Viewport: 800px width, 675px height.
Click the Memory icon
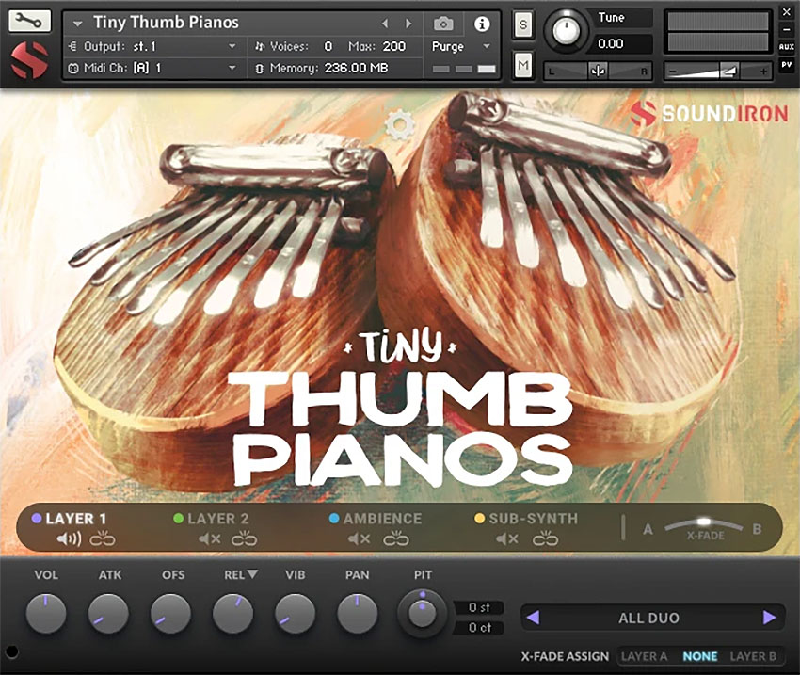pyautogui.click(x=259, y=69)
